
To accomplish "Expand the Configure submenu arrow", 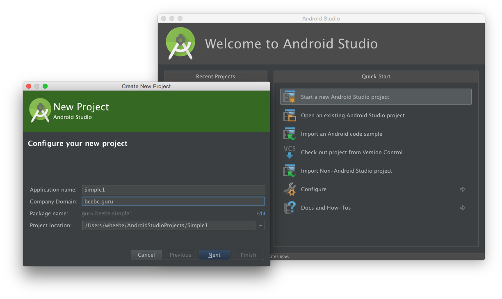I will click(x=463, y=189).
